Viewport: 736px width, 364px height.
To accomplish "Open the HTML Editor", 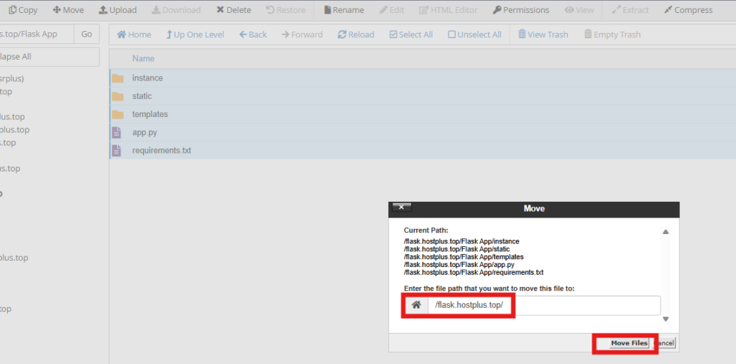I will click(x=448, y=10).
